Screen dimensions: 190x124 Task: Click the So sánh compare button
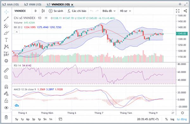56,11
